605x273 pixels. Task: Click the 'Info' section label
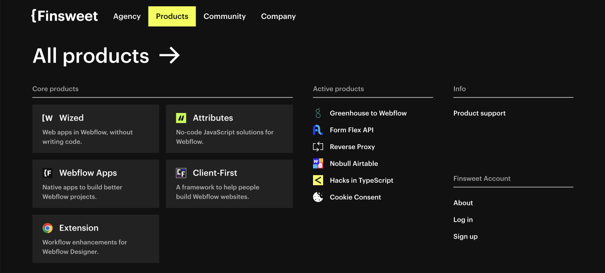[459, 89]
